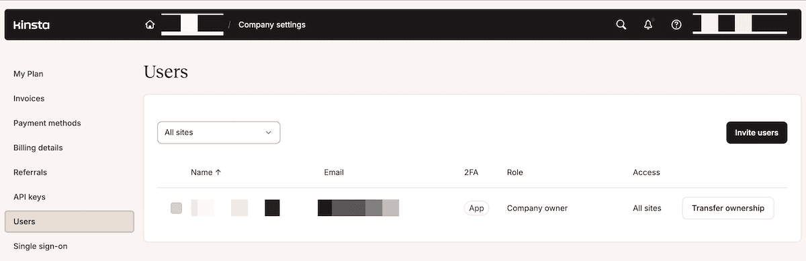Image resolution: width=806 pixels, height=261 pixels.
Task: Open Single sign-on settings
Action: pyautogui.click(x=40, y=246)
